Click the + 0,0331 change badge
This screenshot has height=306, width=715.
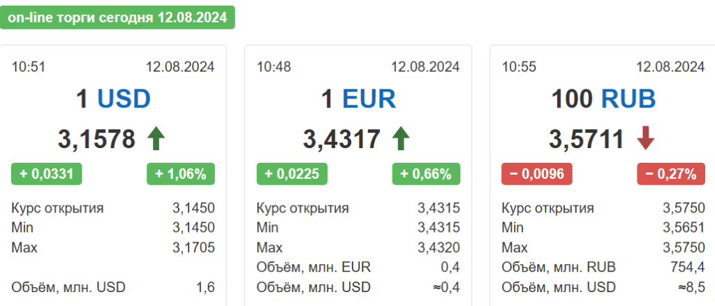47,174
